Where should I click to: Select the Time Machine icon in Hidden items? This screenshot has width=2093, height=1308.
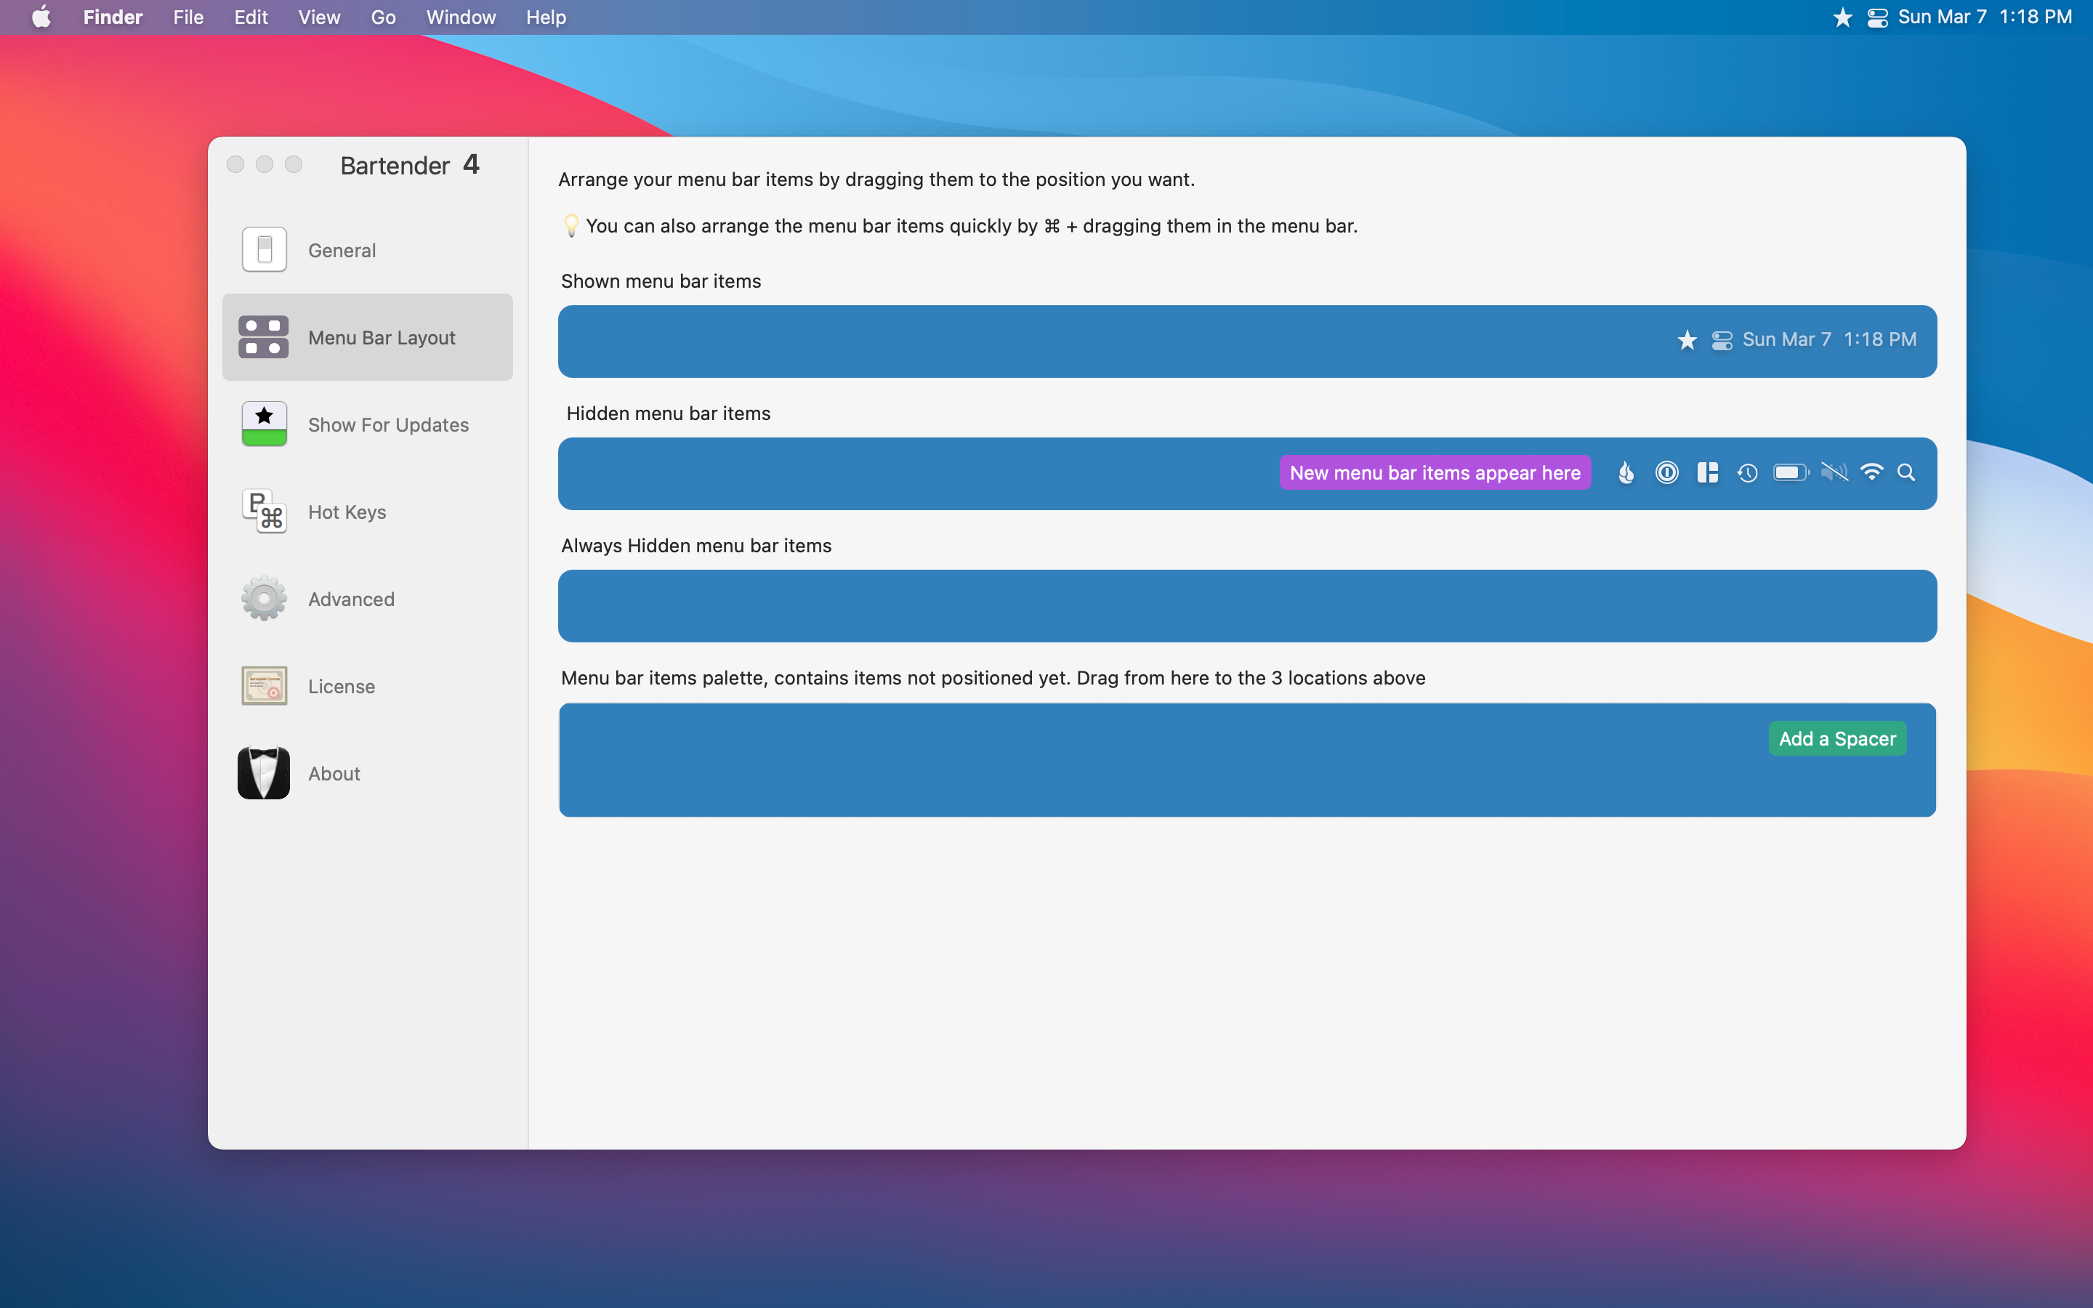pyautogui.click(x=1747, y=472)
